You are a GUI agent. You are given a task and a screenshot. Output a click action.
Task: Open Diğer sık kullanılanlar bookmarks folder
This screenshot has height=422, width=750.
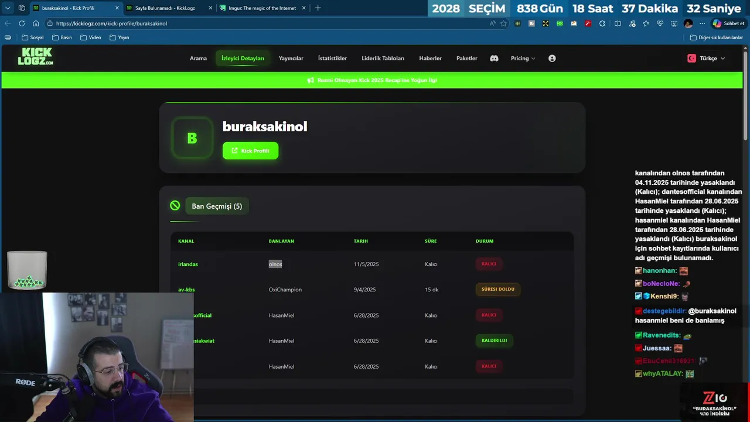(717, 38)
